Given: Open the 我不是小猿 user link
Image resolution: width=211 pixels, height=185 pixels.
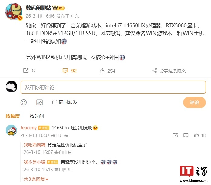Looking at the screenshot, I should point(35,162).
